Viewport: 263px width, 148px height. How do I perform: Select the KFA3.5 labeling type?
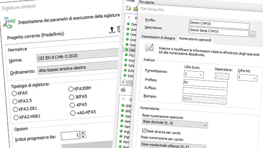[x=15, y=102]
